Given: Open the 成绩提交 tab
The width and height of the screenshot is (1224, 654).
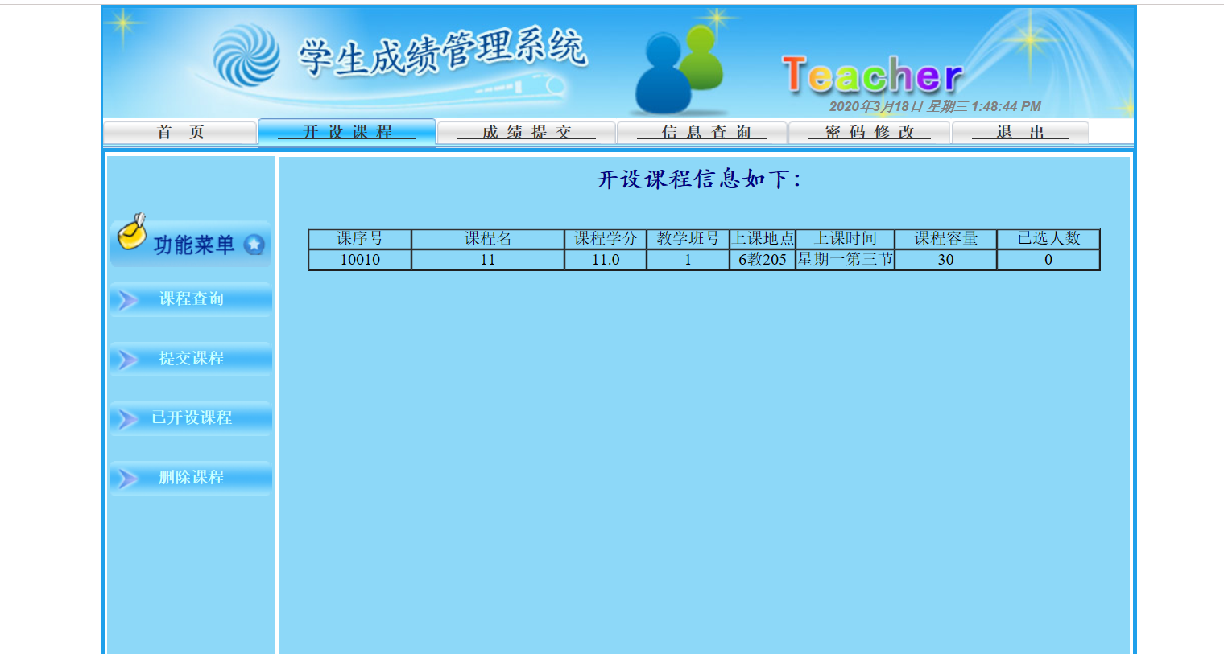Looking at the screenshot, I should (526, 131).
